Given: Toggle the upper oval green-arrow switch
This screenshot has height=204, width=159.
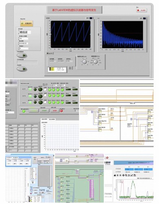Looking at the screenshot, I should click(x=22, y=55).
